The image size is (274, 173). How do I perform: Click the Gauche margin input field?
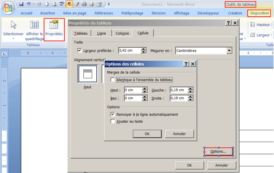click(x=179, y=90)
